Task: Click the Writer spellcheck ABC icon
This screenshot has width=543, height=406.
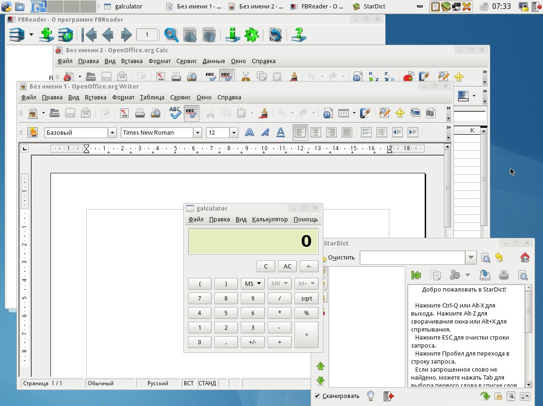Action: (175, 113)
